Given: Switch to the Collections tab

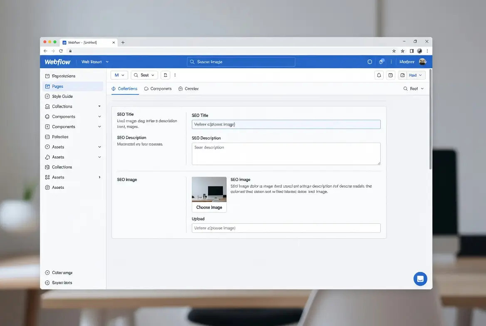Looking at the screenshot, I should tap(124, 89).
